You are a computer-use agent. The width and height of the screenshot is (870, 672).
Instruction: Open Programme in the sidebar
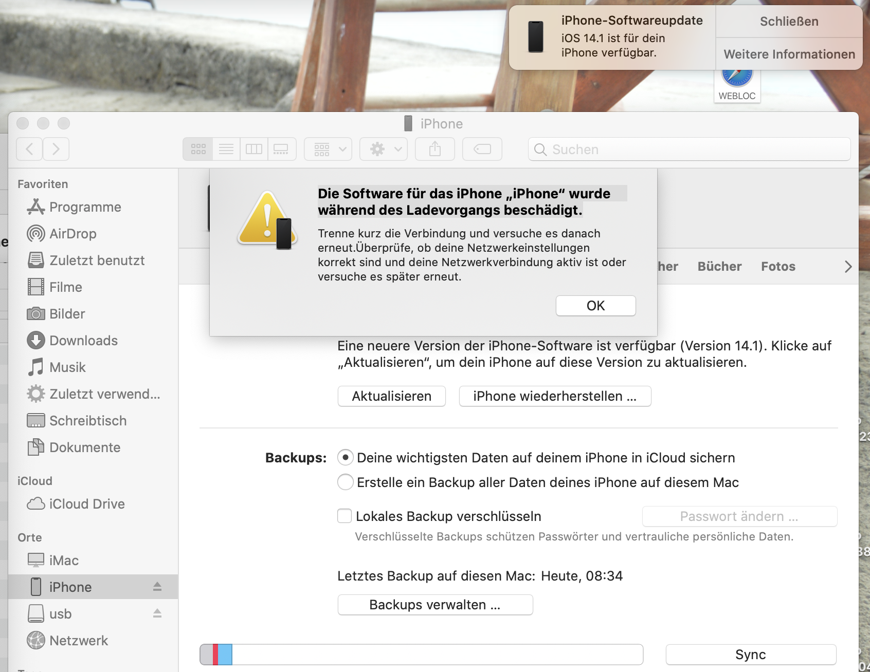point(93,207)
